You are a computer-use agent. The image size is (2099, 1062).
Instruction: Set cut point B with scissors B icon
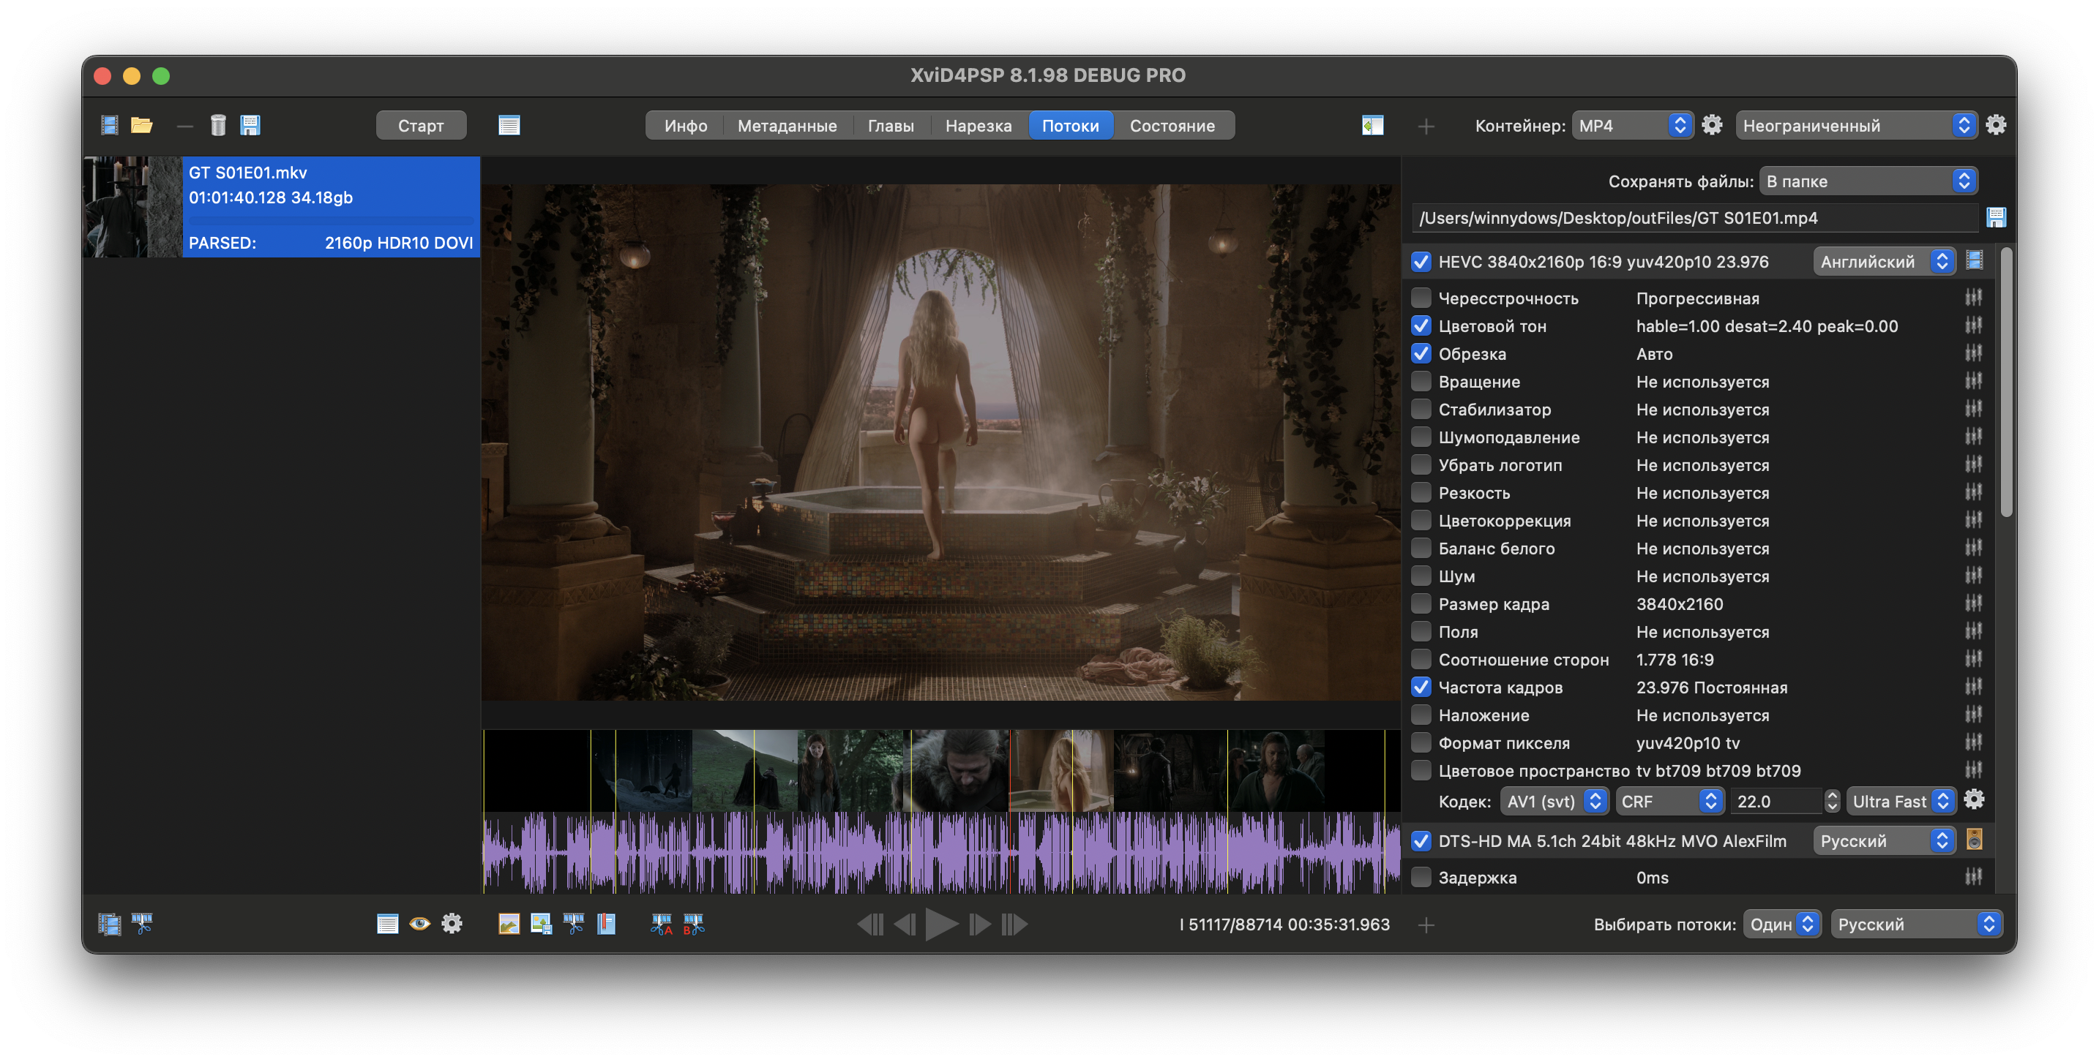[693, 924]
